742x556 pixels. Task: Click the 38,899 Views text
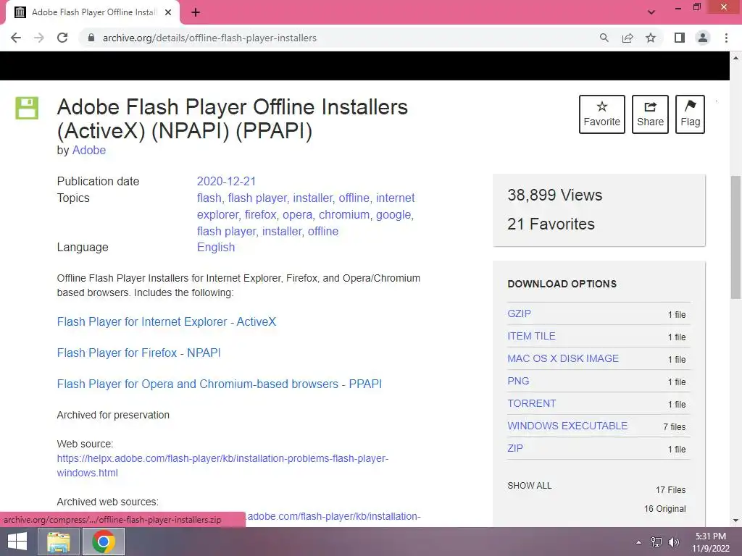[554, 195]
